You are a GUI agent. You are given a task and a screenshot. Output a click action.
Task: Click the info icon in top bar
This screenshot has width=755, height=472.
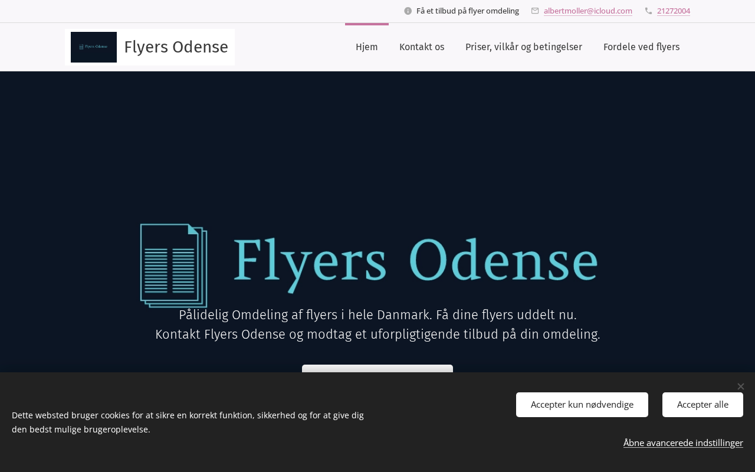[x=408, y=11]
